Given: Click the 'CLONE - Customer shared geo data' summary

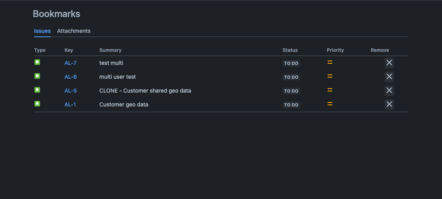Looking at the screenshot, I should point(145,91).
